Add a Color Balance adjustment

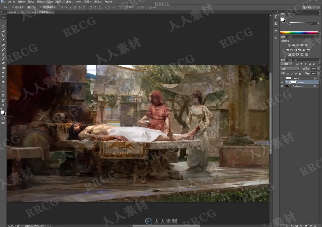click(292, 50)
